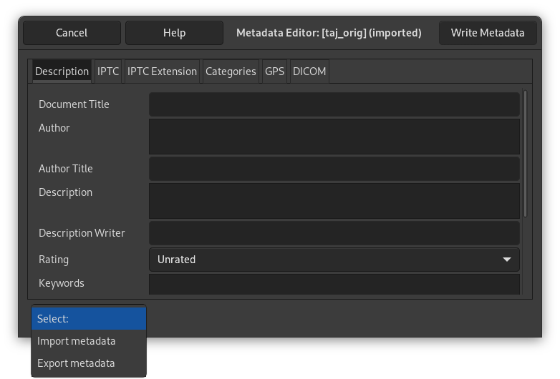Viewport: 560px width, 379px height.
Task: Click inside the Description text area
Action: (x=334, y=200)
